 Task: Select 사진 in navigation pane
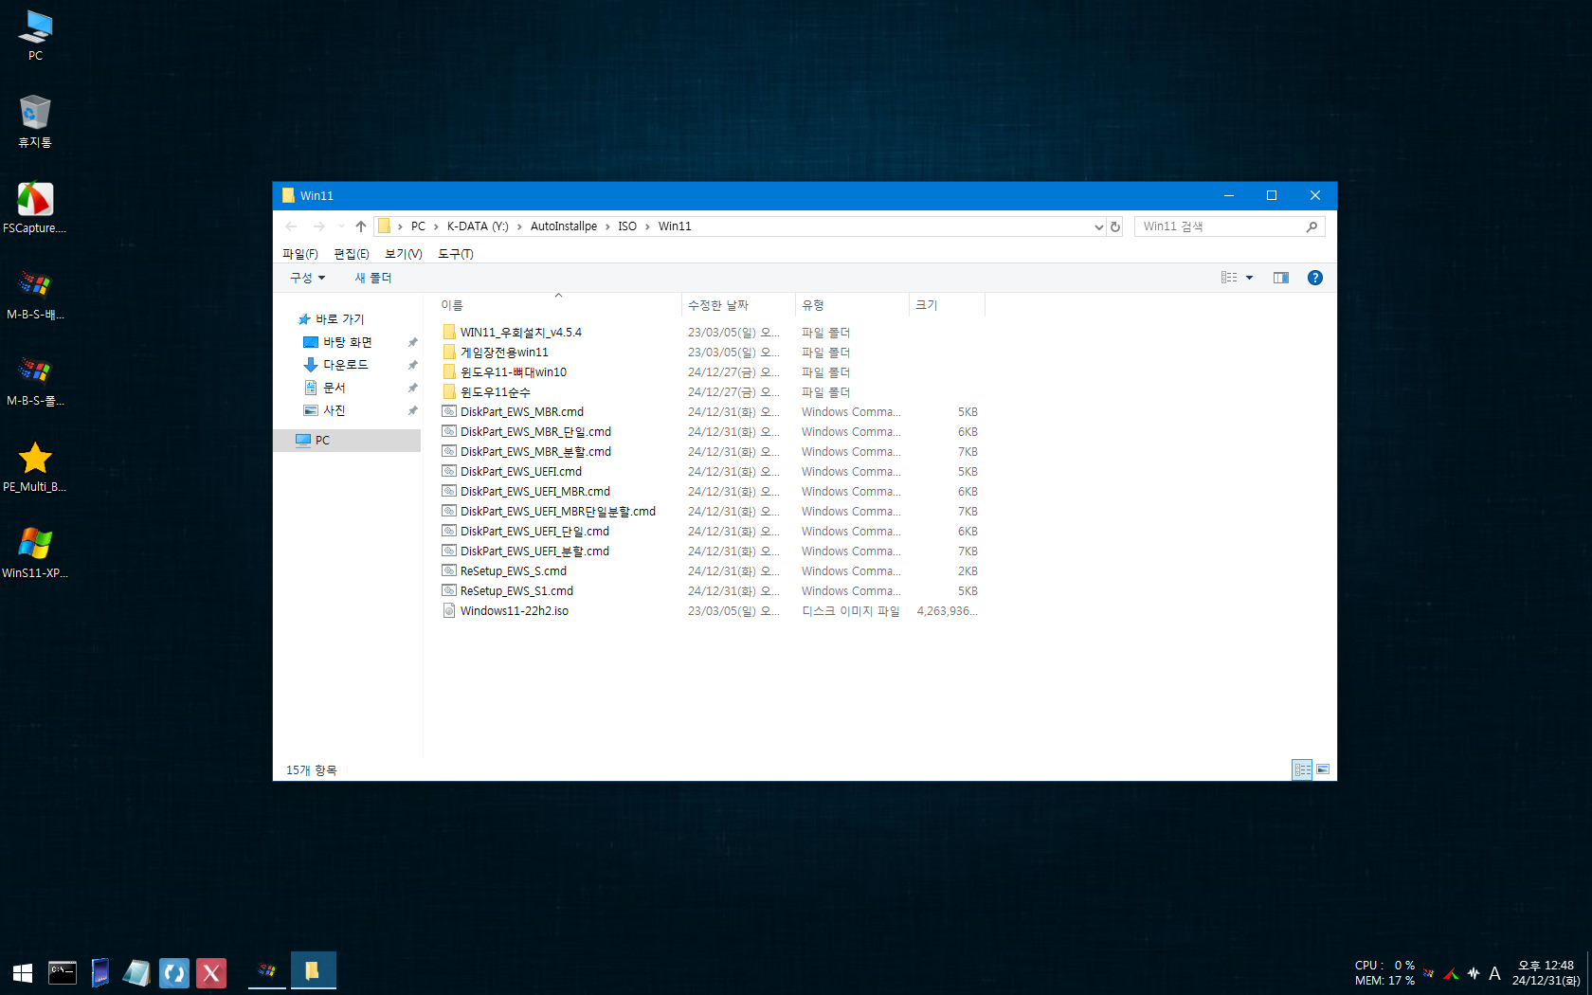334,410
